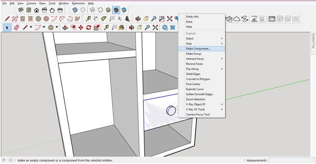The width and height of the screenshot is (316, 164).
Task: Select the Move tool with red arrows
Action: click(x=81, y=27)
